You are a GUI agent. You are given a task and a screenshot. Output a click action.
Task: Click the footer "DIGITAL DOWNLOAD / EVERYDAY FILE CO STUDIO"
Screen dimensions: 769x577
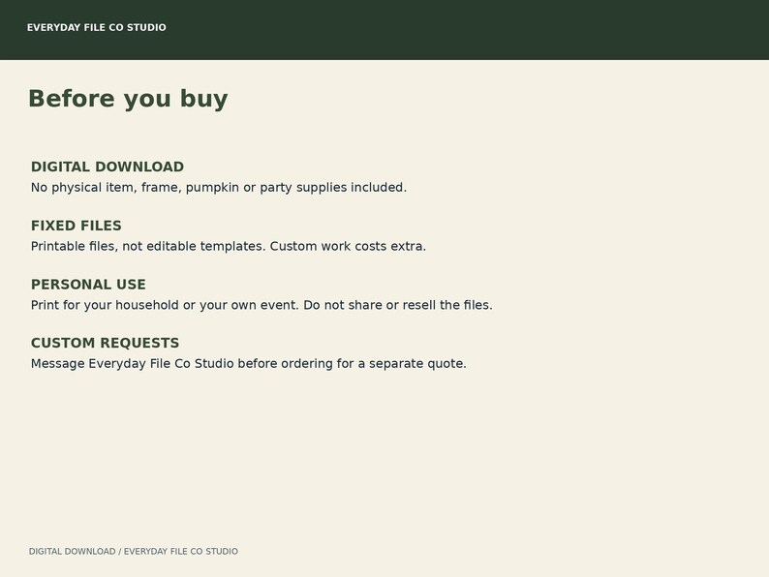point(134,552)
